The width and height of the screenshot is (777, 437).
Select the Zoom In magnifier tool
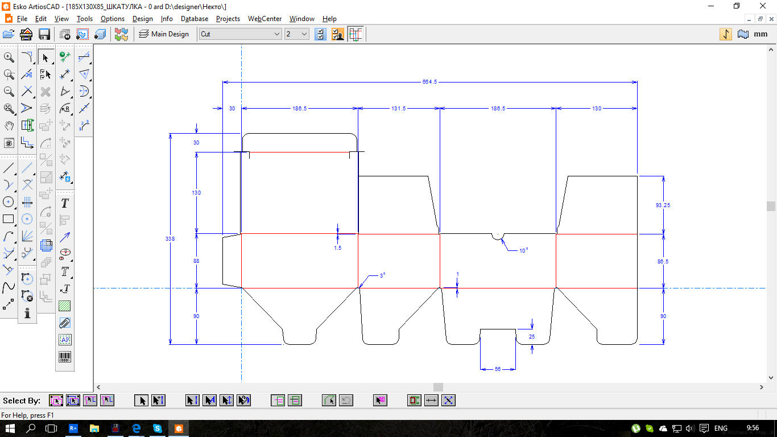coord(9,57)
